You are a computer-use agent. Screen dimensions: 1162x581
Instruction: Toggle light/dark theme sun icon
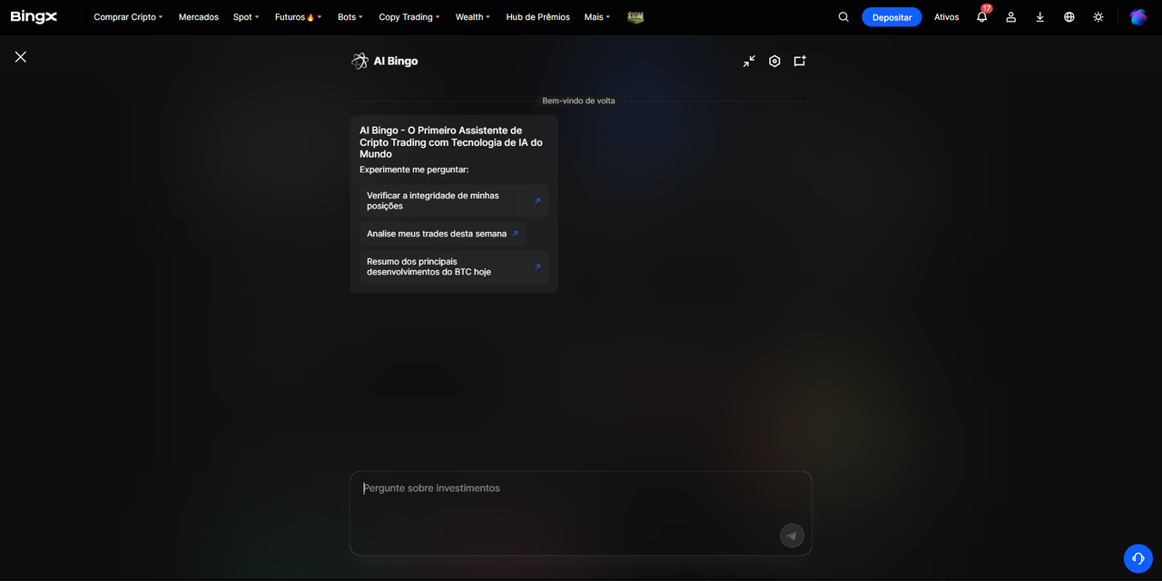(1098, 17)
